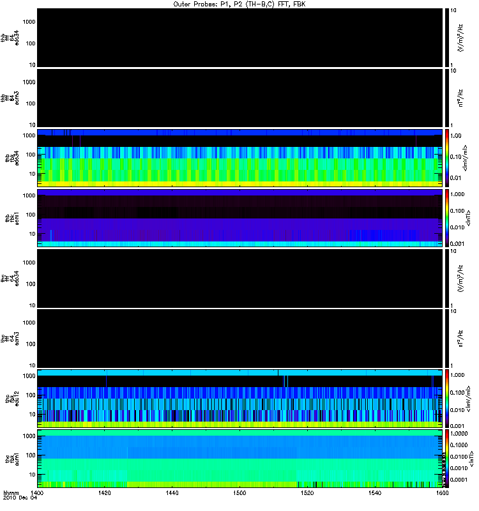Click the empty black thb fff 64 scm3 panel
This screenshot has height=511, width=479.
(240, 98)
